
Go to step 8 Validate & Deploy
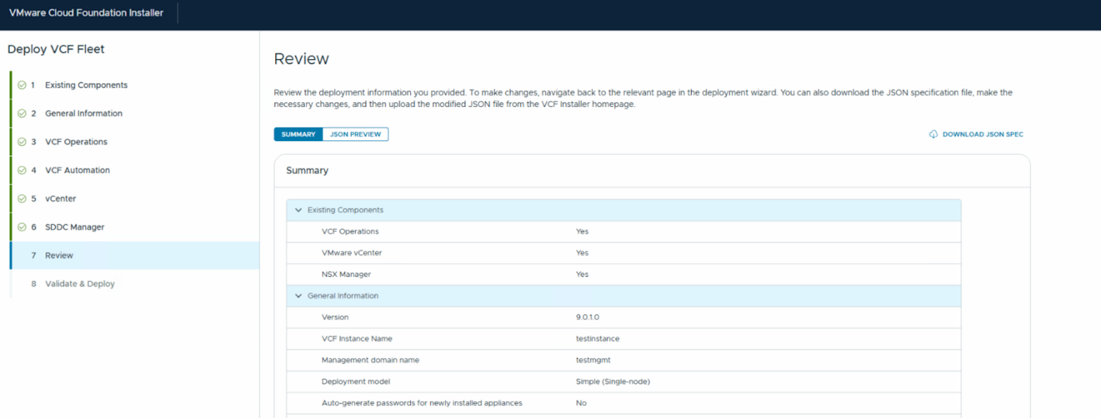coord(80,284)
